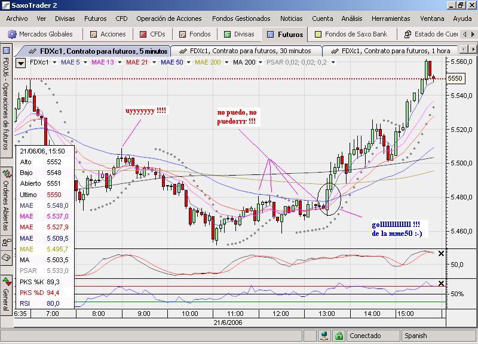Open the CFD menu
This screenshot has width=478, height=344.
(x=121, y=19)
